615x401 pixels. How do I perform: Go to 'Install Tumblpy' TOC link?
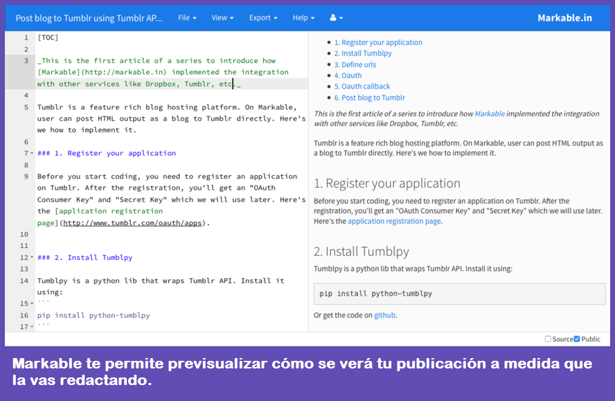[366, 53]
